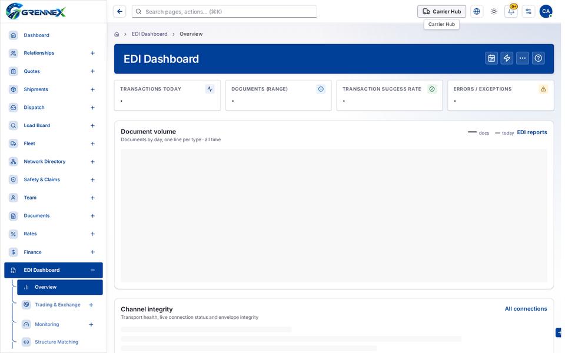Open the Finance sidebar item
The width and height of the screenshot is (565, 353).
(x=54, y=252)
